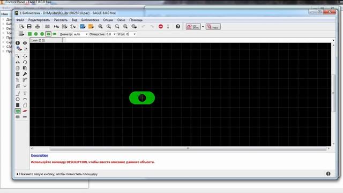Select the Dimension tool
Image resolution: width=343 pixels, height=193 pixels.
tap(25, 117)
